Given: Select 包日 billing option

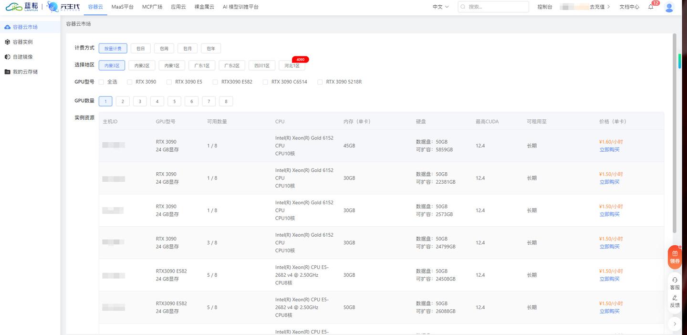Looking at the screenshot, I should [141, 48].
